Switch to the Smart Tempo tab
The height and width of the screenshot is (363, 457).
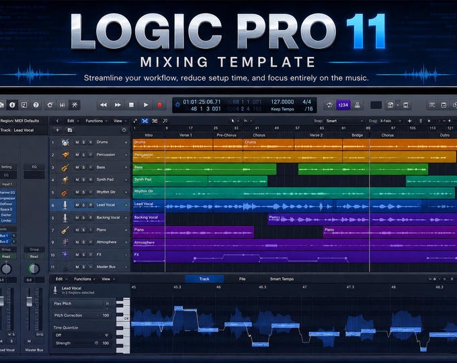coord(282,279)
